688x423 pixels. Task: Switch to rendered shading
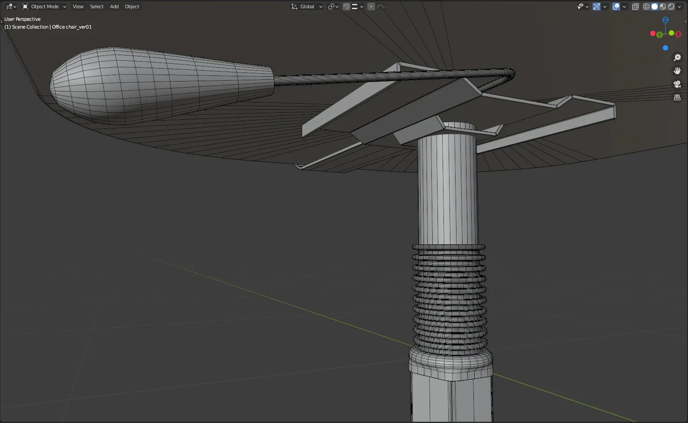click(x=671, y=7)
